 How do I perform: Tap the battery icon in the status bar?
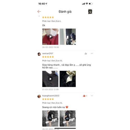coord(91,4)
